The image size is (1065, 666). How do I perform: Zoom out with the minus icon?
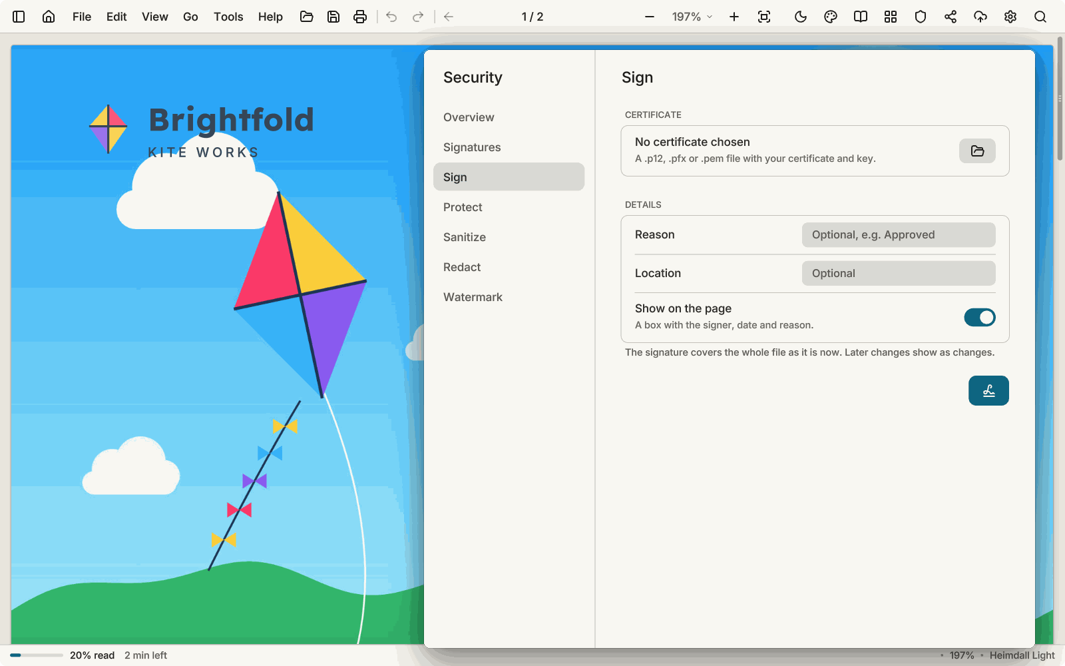650,17
